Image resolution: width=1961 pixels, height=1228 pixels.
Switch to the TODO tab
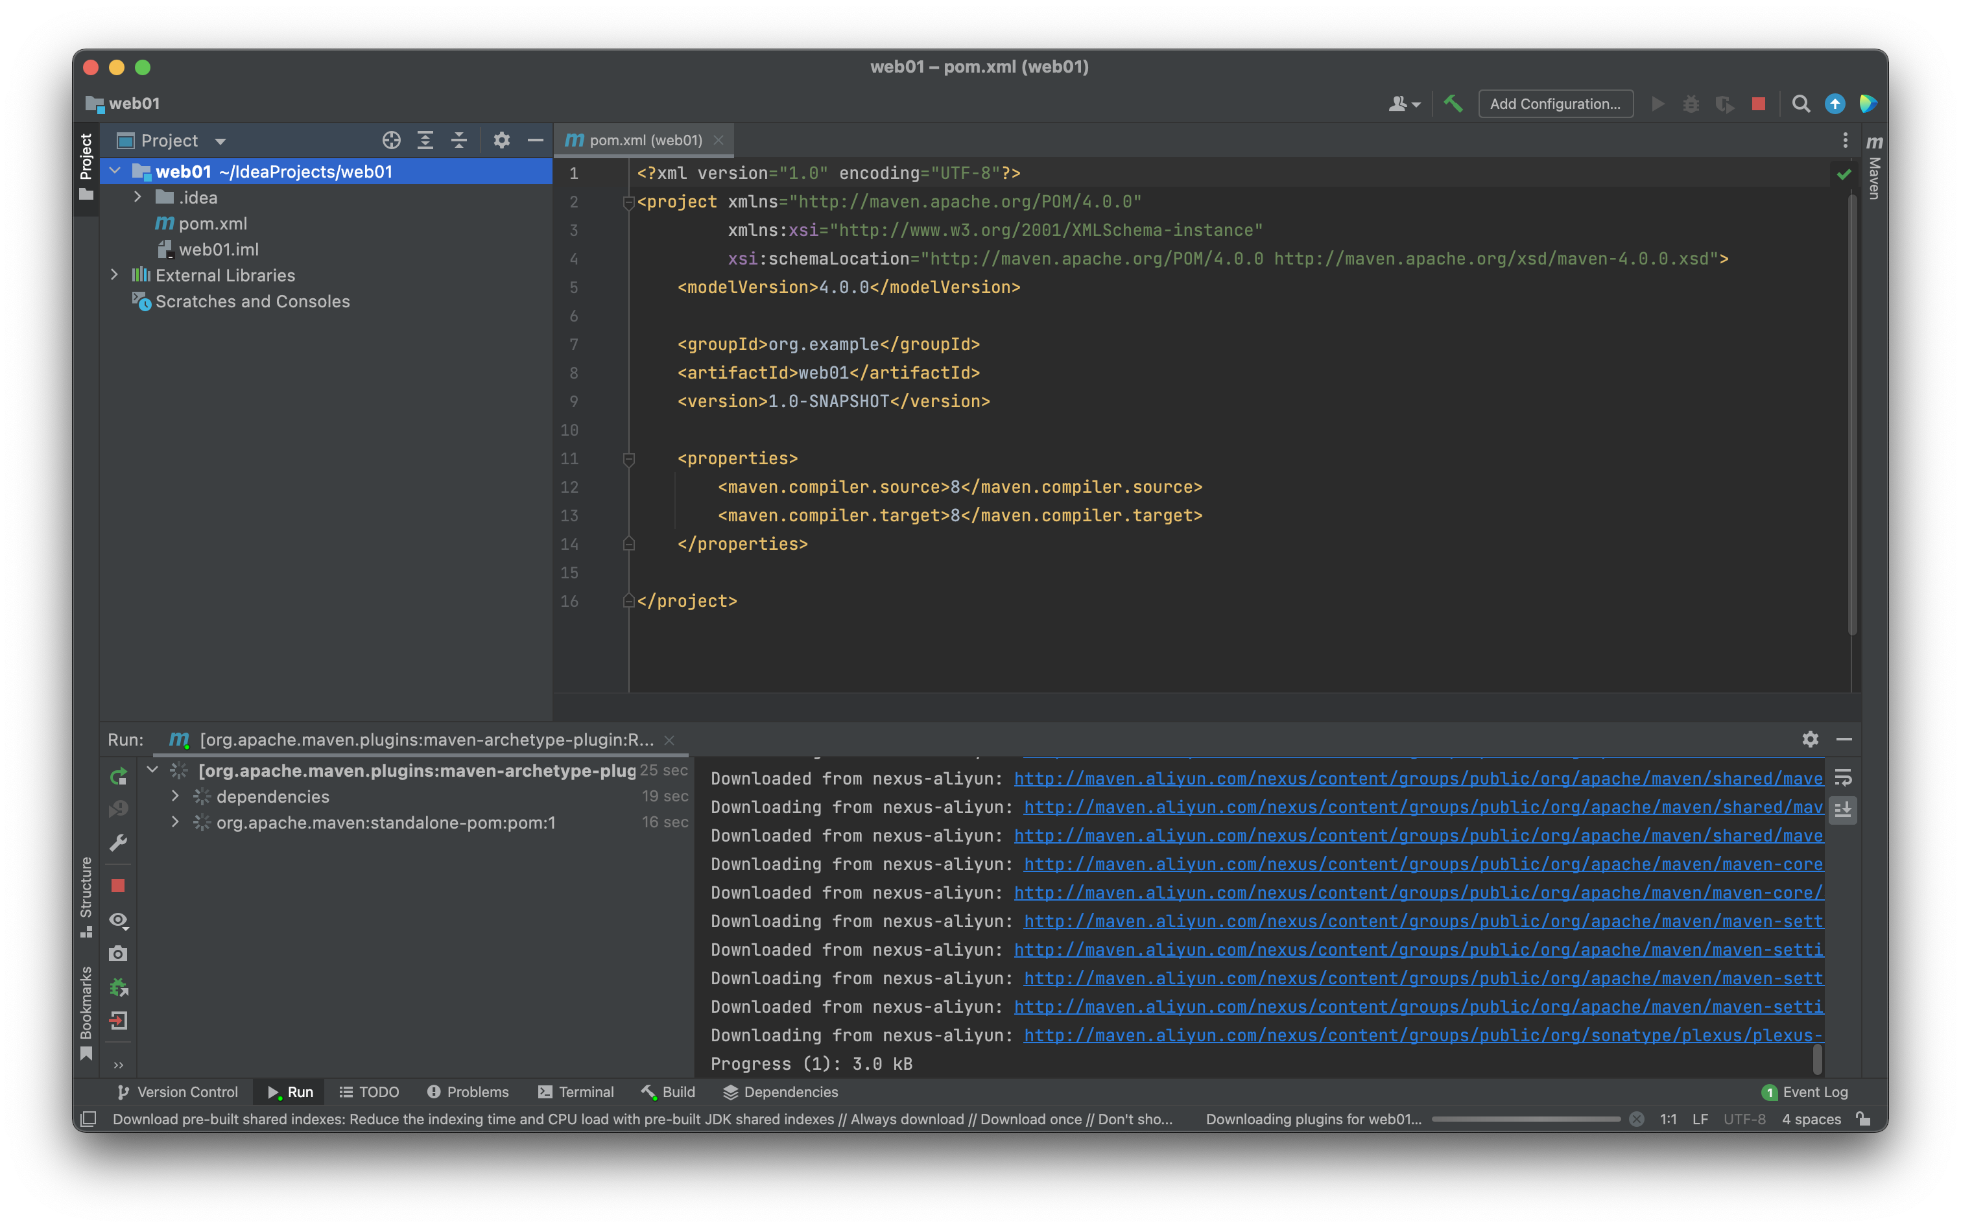tap(369, 1092)
